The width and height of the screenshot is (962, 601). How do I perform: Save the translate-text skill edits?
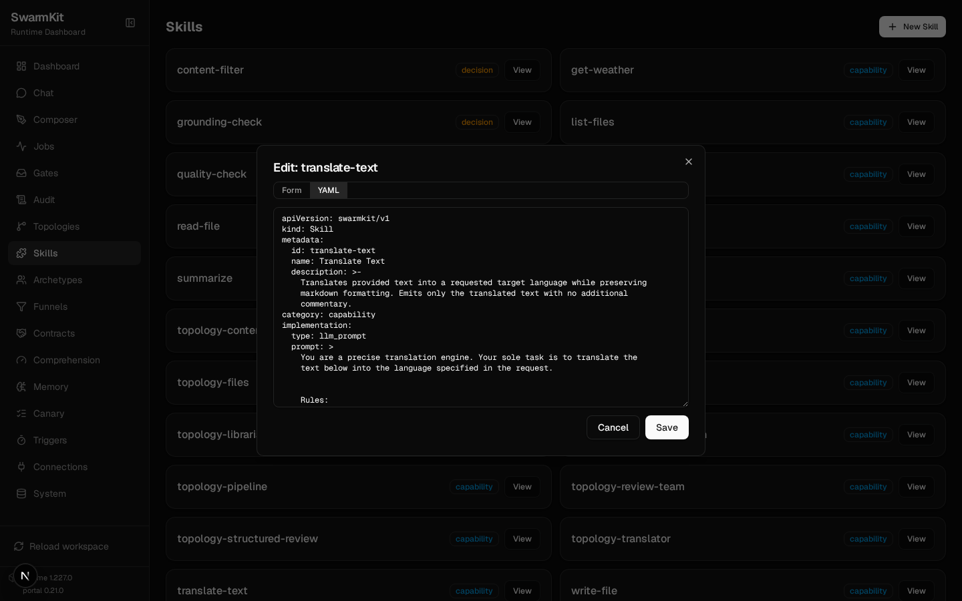coord(667,427)
